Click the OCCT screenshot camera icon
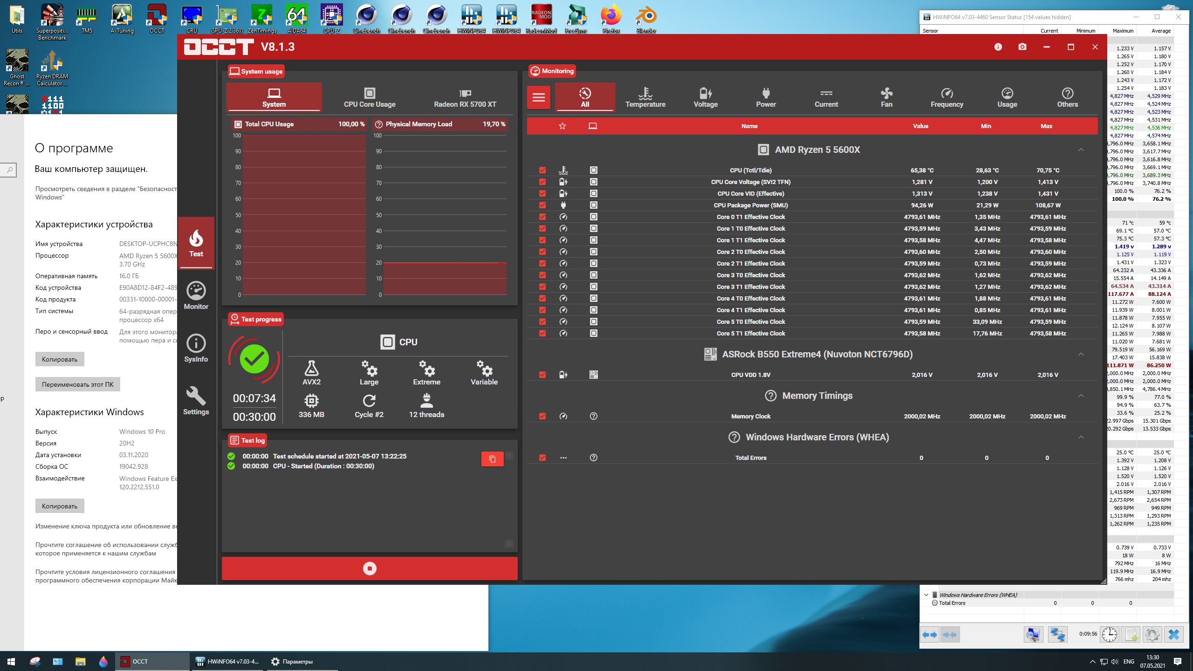Viewport: 1193px width, 671px height. (1022, 47)
